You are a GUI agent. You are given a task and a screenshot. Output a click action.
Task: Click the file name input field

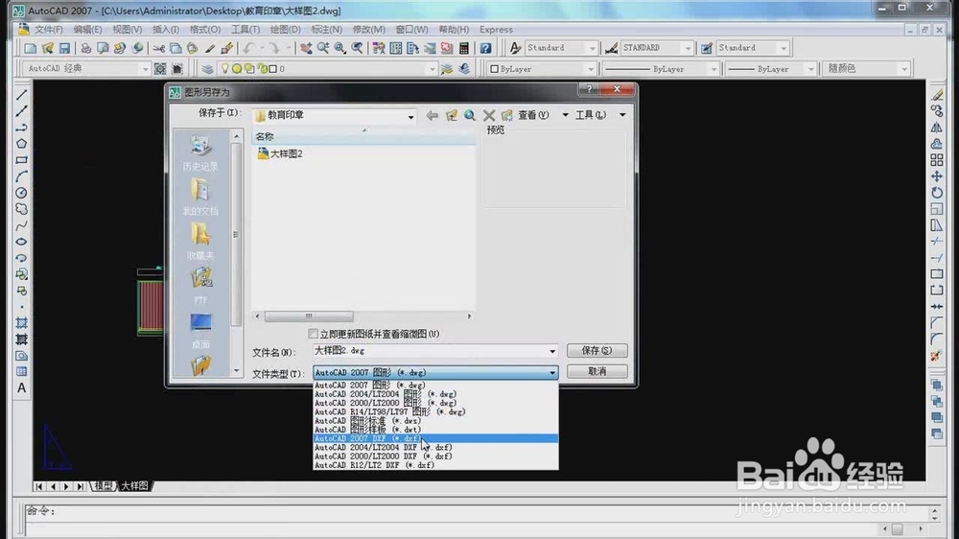click(430, 351)
